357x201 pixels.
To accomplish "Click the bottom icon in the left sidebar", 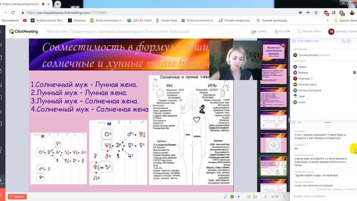I will (1, 195).
